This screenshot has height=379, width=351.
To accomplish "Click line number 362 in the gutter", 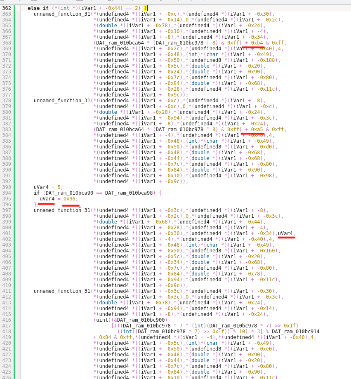I will coord(7,8).
